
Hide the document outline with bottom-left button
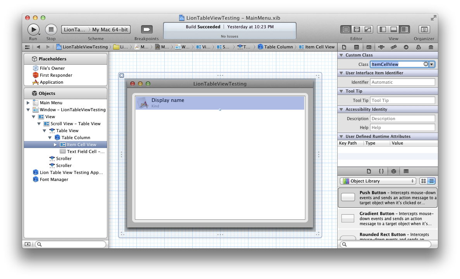click(28, 244)
